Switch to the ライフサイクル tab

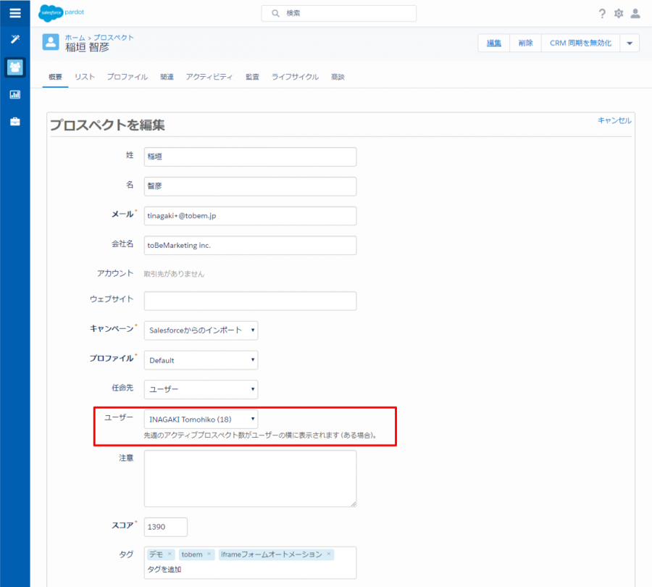tap(295, 77)
